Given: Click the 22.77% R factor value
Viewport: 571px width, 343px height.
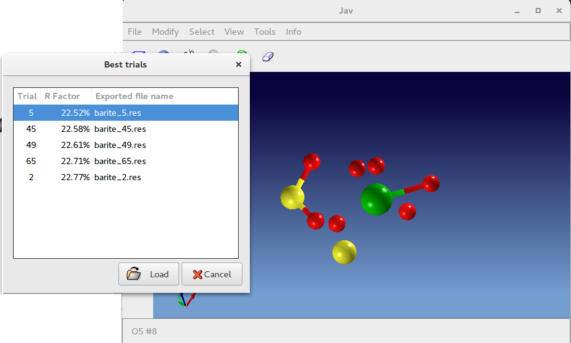Looking at the screenshot, I should tap(75, 177).
